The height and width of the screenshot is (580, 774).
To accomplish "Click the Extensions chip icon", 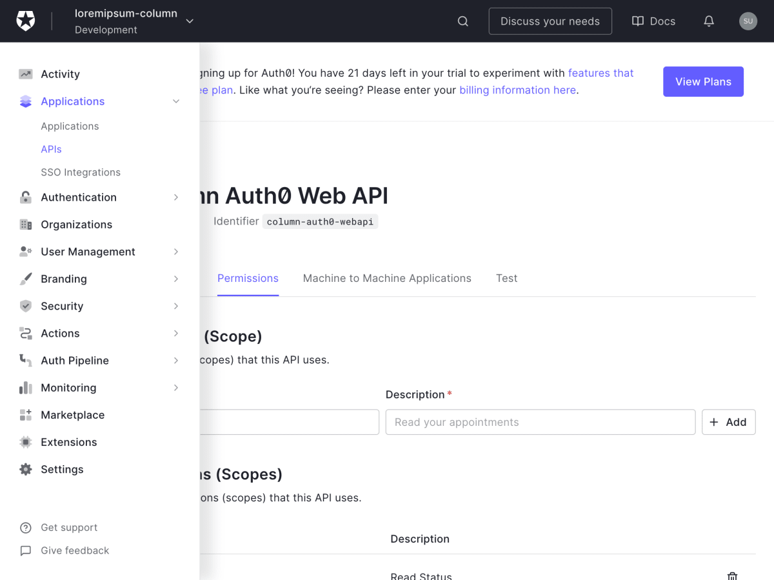I will [26, 442].
